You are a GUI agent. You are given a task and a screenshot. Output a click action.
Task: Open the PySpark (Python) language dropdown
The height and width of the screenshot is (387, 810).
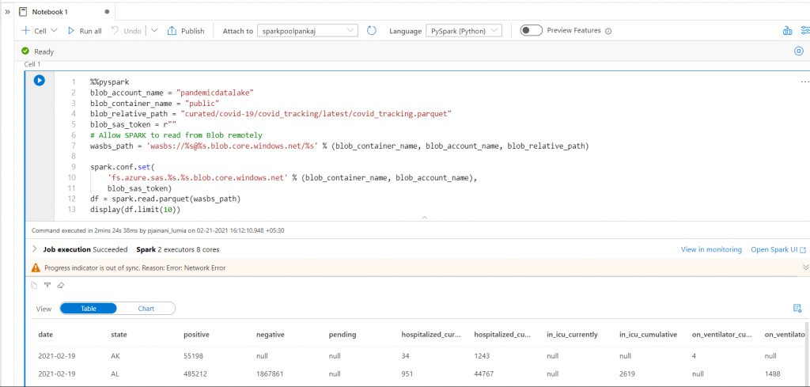tap(464, 31)
